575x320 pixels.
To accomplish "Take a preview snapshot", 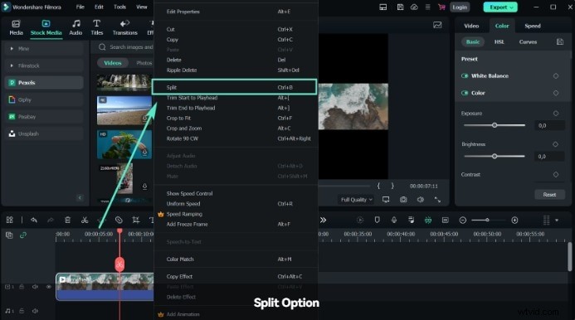I will tap(403, 200).
